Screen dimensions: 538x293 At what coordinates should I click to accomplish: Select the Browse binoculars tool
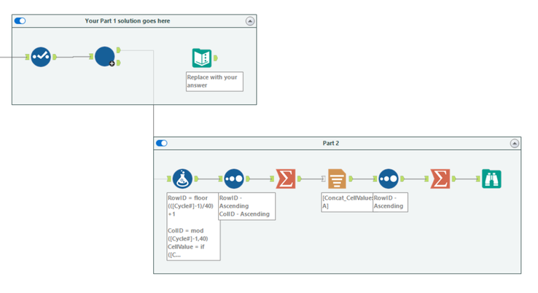point(491,179)
